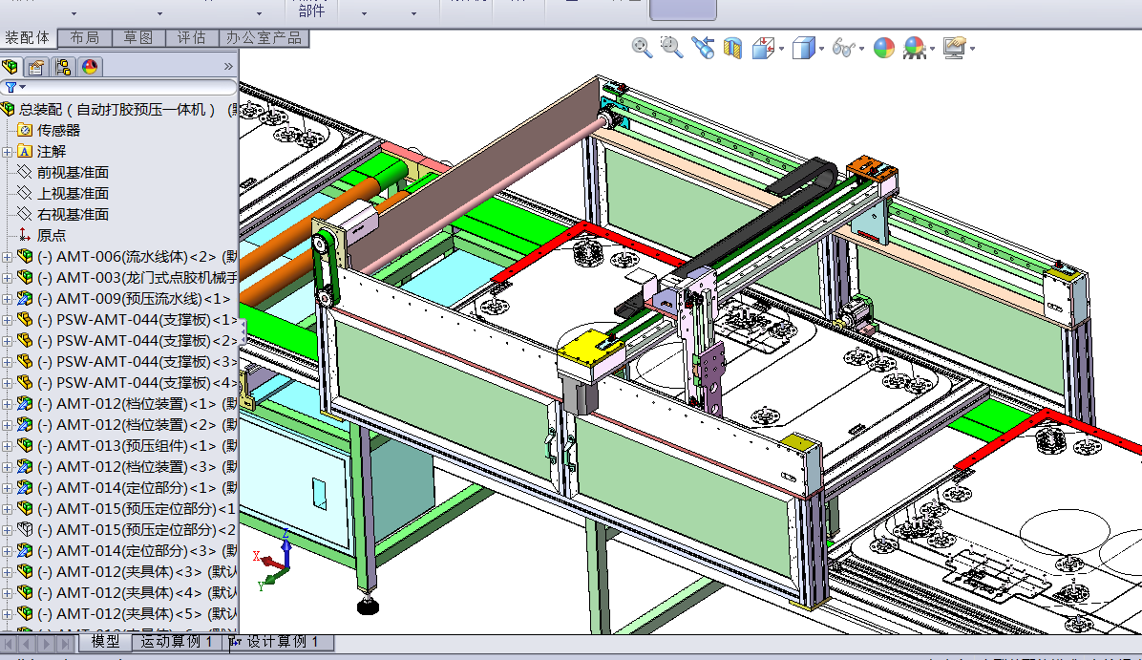Activate the Section View icon
The image size is (1142, 660).
(x=732, y=47)
